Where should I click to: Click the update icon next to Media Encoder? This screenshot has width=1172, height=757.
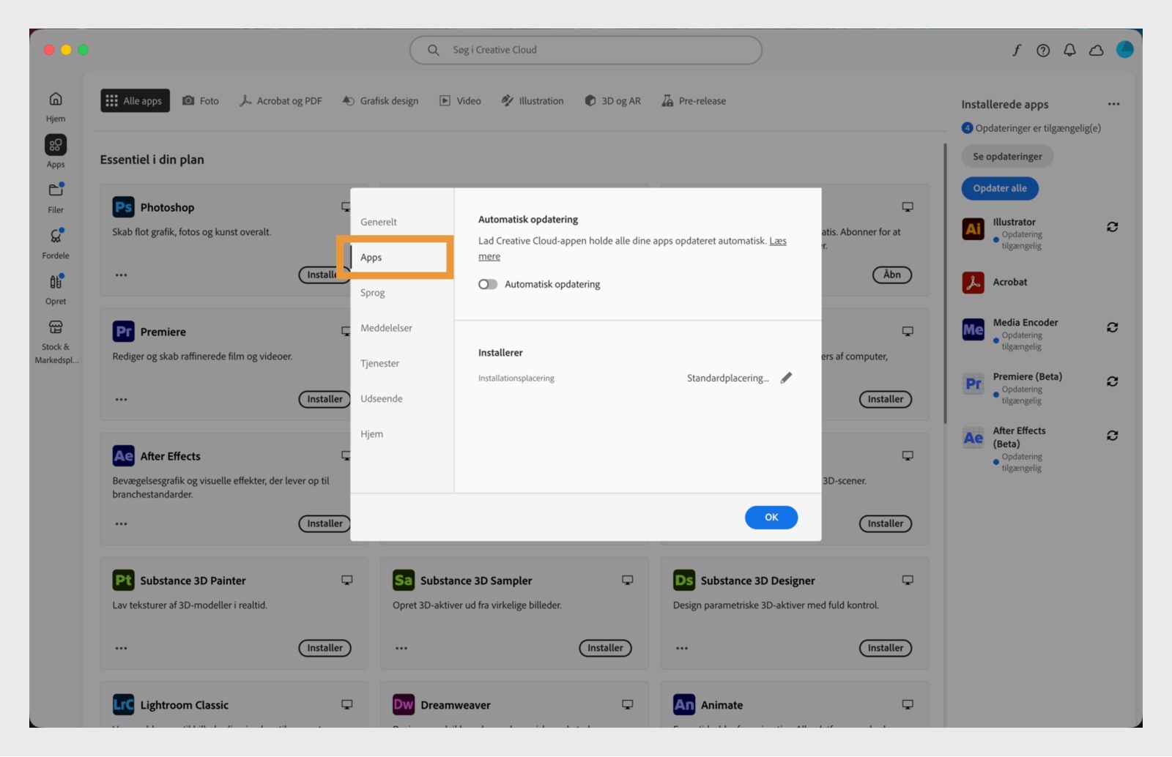1112,327
